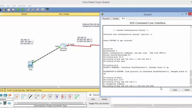Click the Print toolbar icon
Screen dimensions: 192x108
[x=4, y=10]
